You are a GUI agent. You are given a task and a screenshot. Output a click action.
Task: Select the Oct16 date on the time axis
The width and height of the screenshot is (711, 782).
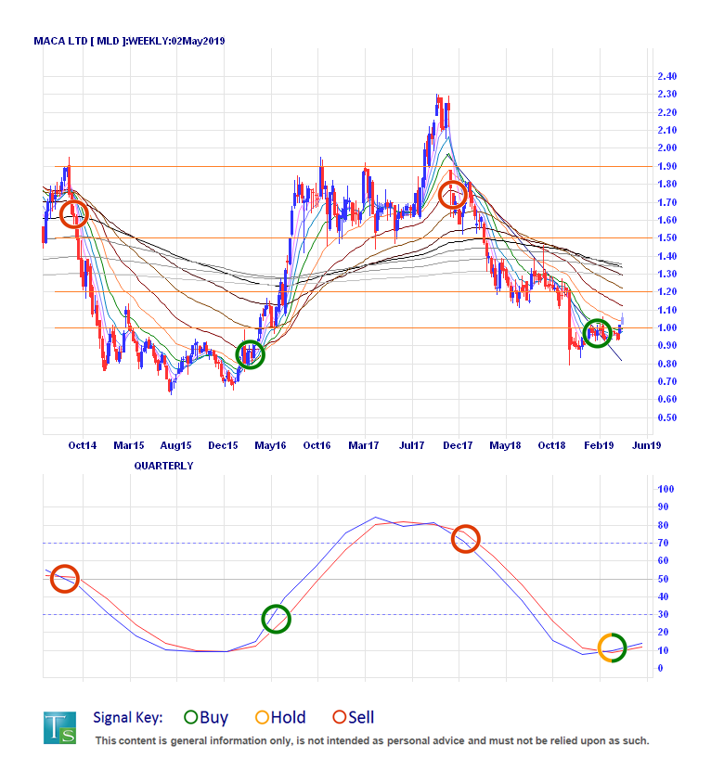tap(317, 445)
